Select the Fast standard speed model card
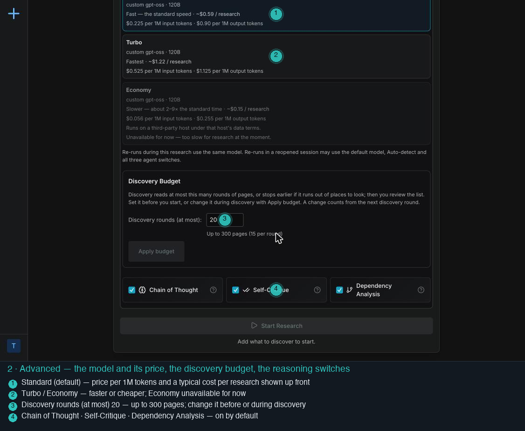This screenshot has width=525, height=431. click(276, 15)
